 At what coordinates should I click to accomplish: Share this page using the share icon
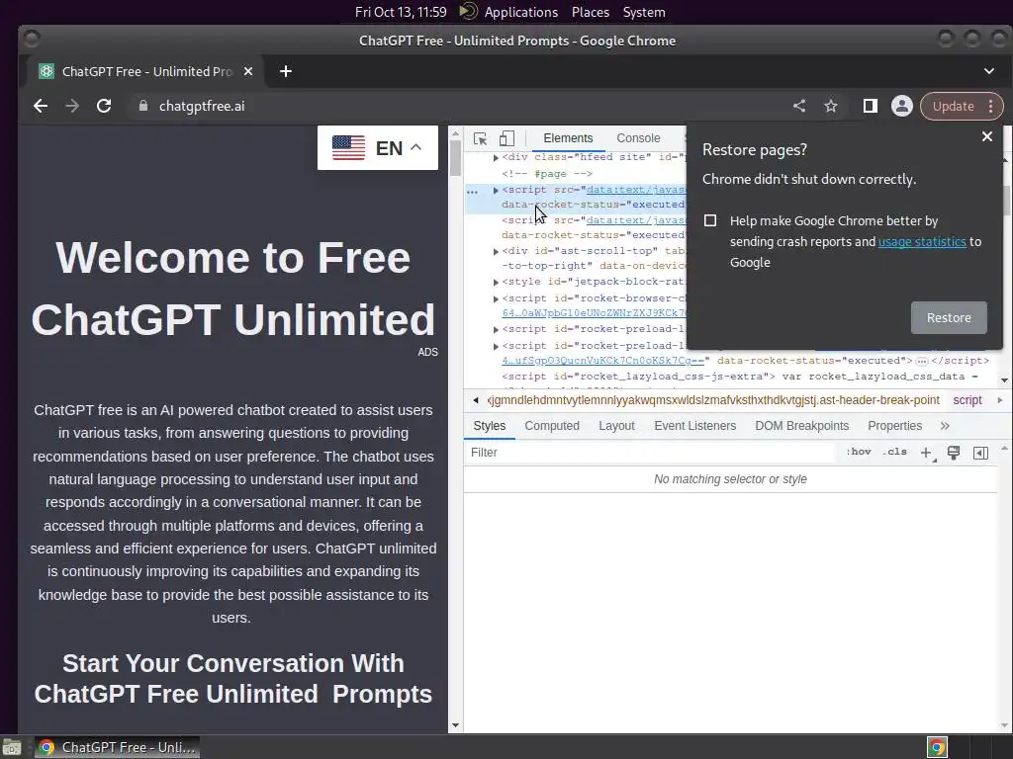pos(799,106)
